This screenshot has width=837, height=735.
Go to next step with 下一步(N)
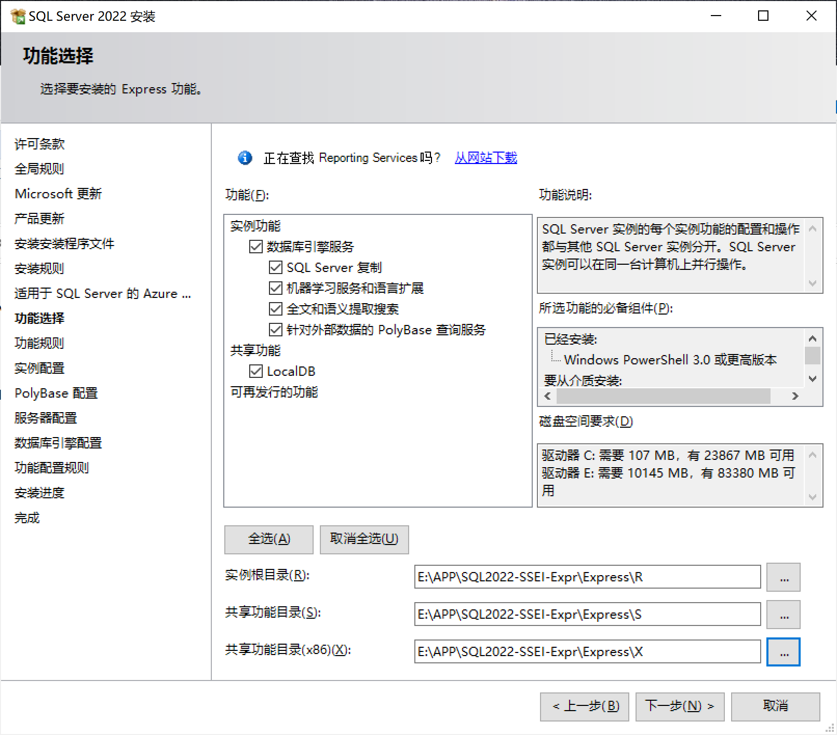(680, 706)
